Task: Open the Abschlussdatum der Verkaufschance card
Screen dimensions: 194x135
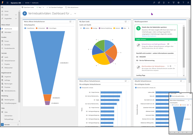Action: click(153, 66)
